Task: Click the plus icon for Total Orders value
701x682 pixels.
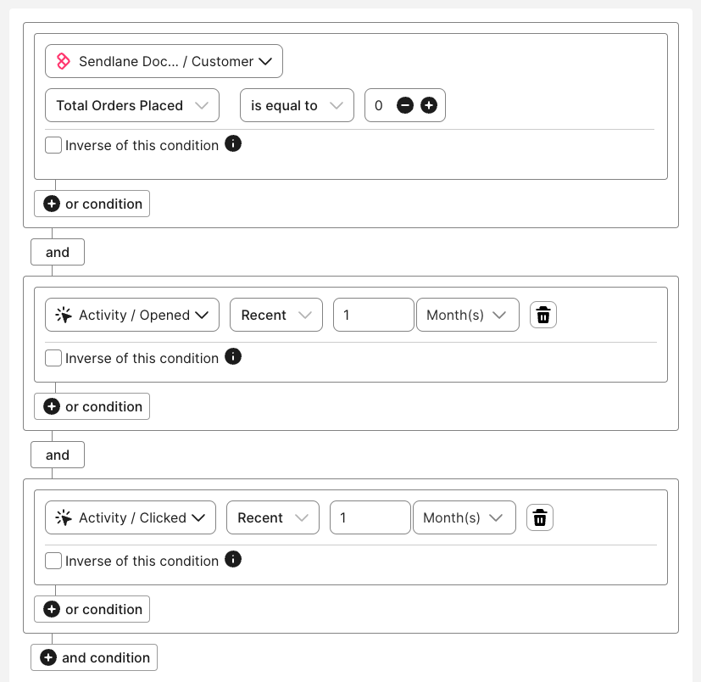Action: pyautogui.click(x=429, y=105)
